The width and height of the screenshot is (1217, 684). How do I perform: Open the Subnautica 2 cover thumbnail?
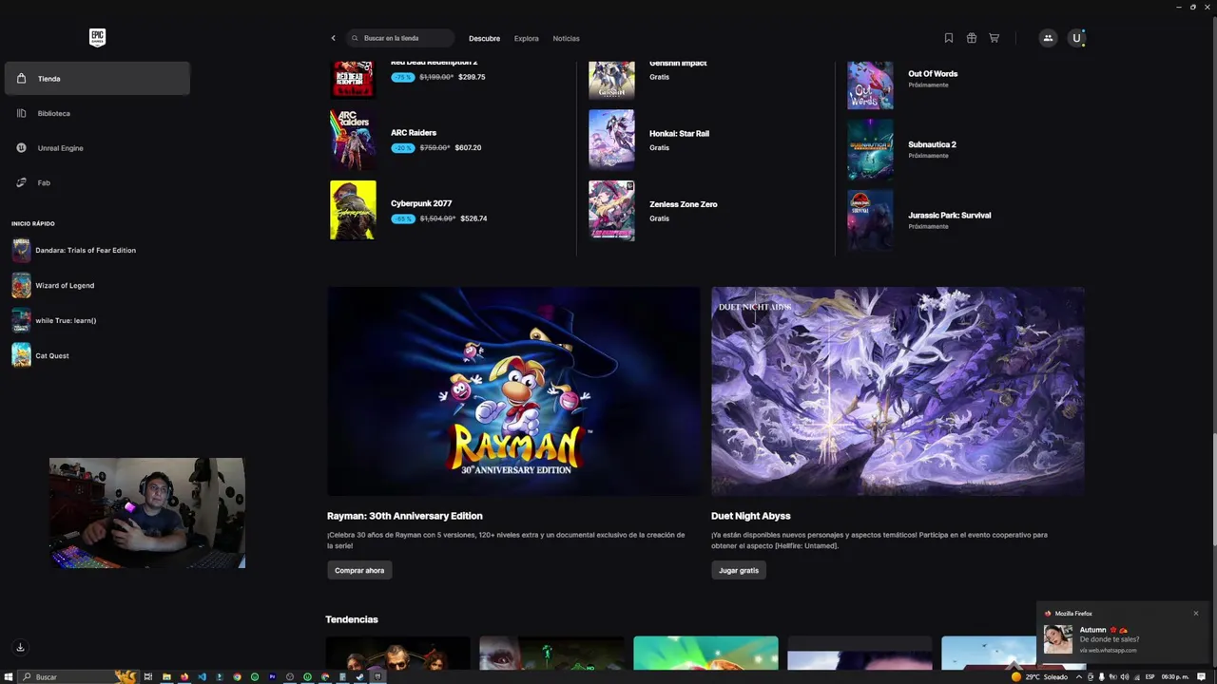(870, 149)
